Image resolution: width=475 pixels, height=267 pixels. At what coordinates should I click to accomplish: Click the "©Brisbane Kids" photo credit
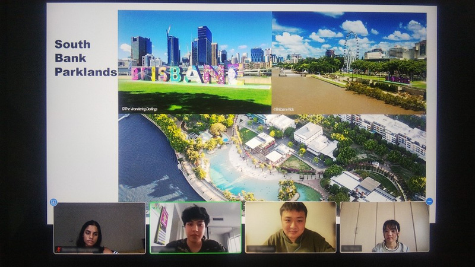click(284, 109)
